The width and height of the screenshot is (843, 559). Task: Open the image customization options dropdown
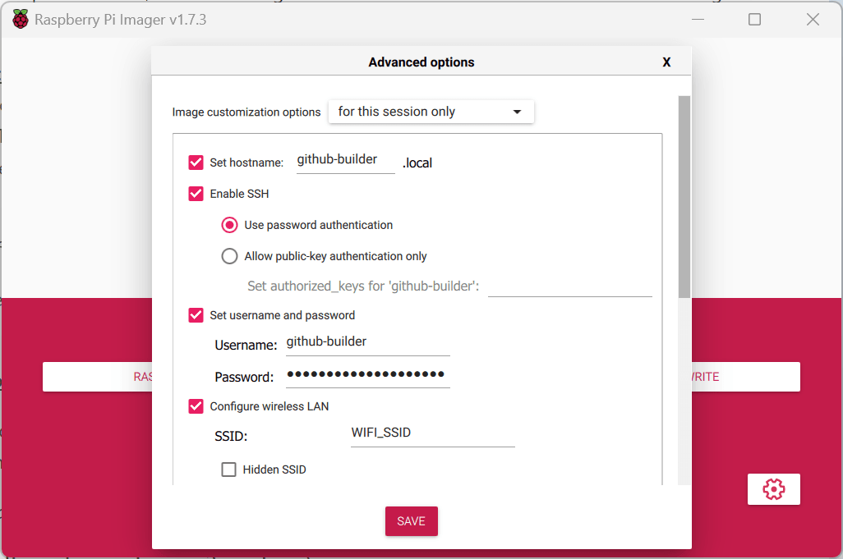pos(431,112)
